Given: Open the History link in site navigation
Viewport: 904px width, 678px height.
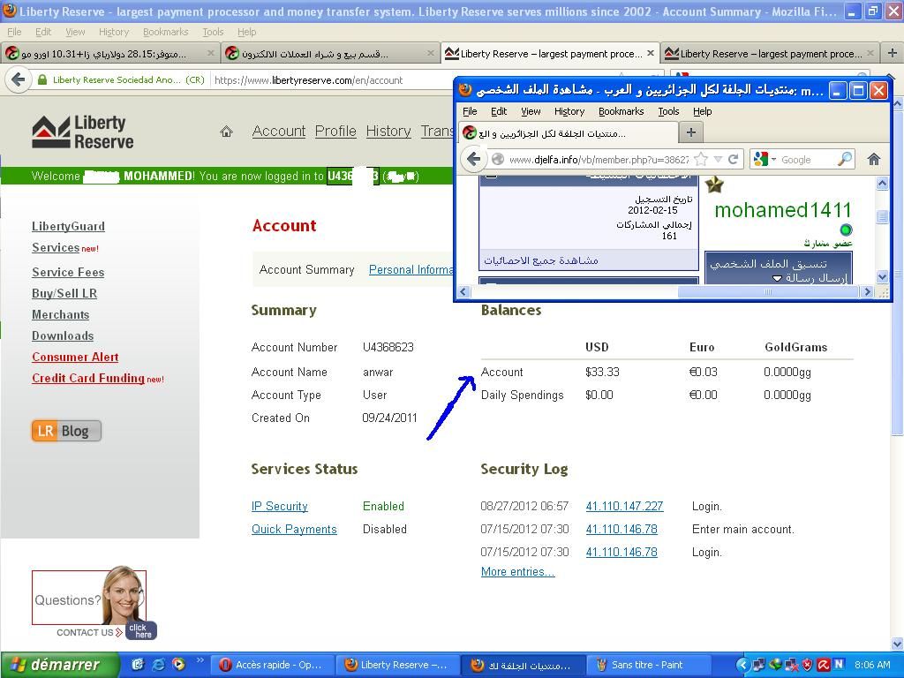Looking at the screenshot, I should coord(388,132).
